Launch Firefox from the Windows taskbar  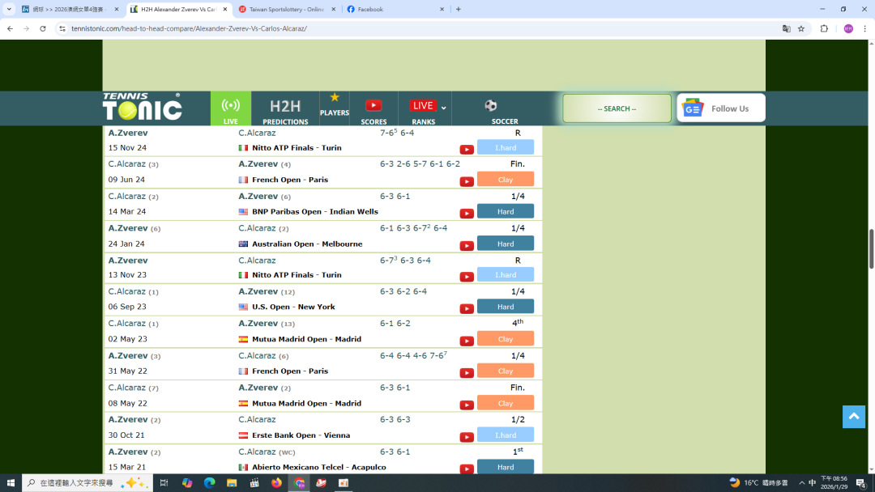276,483
